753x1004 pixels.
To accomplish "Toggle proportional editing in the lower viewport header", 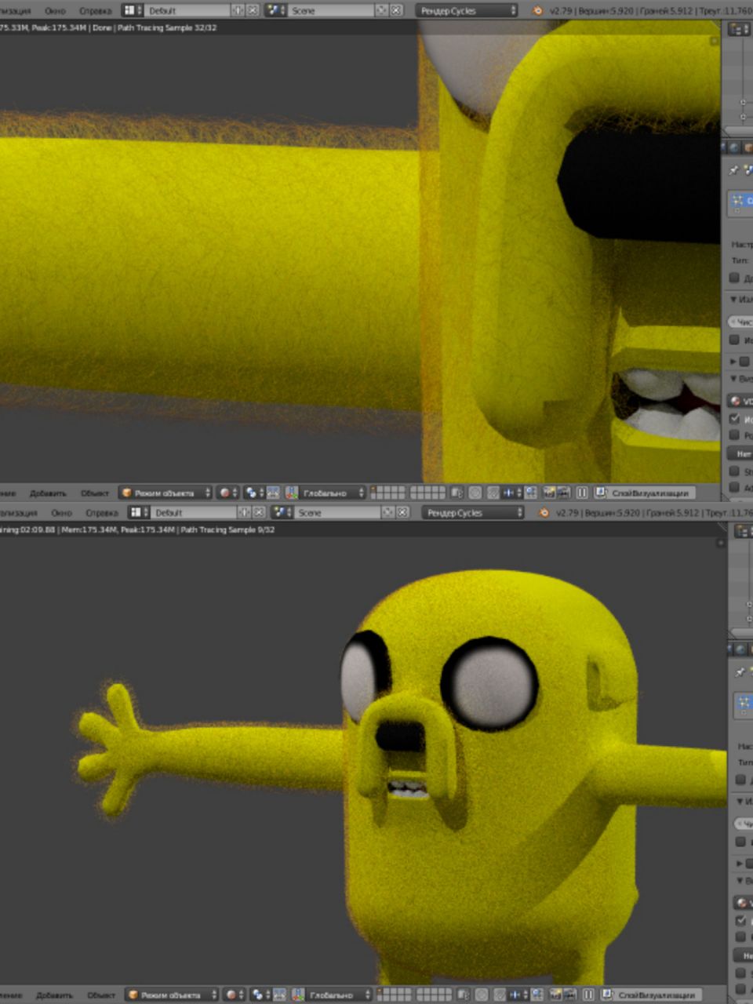I will [482, 995].
